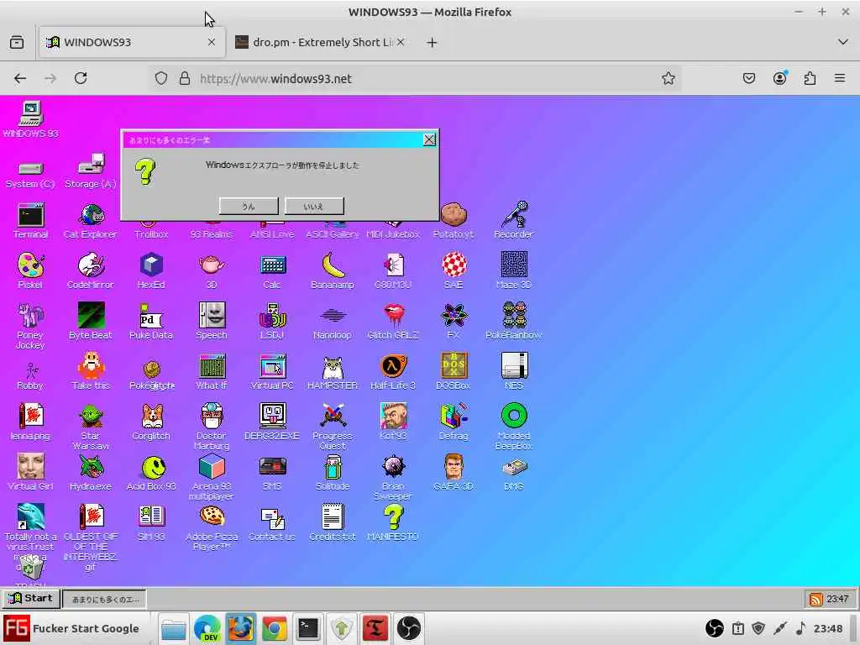Open Credits.txt file icon

pos(333,523)
